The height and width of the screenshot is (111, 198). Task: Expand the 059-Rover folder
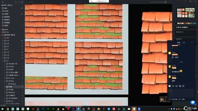coord(5,92)
